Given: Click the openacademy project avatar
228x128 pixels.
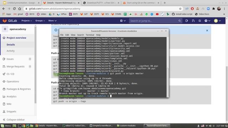Looking at the screenshot, I should (5, 29).
